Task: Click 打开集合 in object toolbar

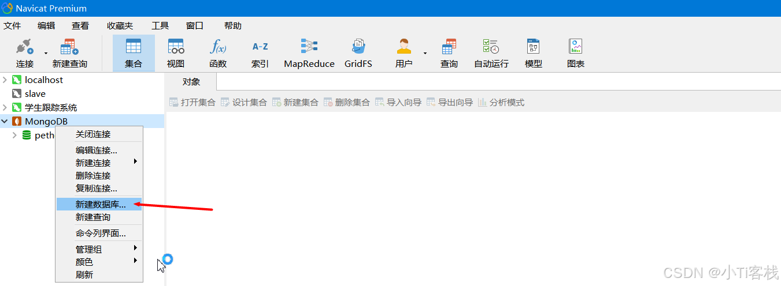Action: point(192,103)
